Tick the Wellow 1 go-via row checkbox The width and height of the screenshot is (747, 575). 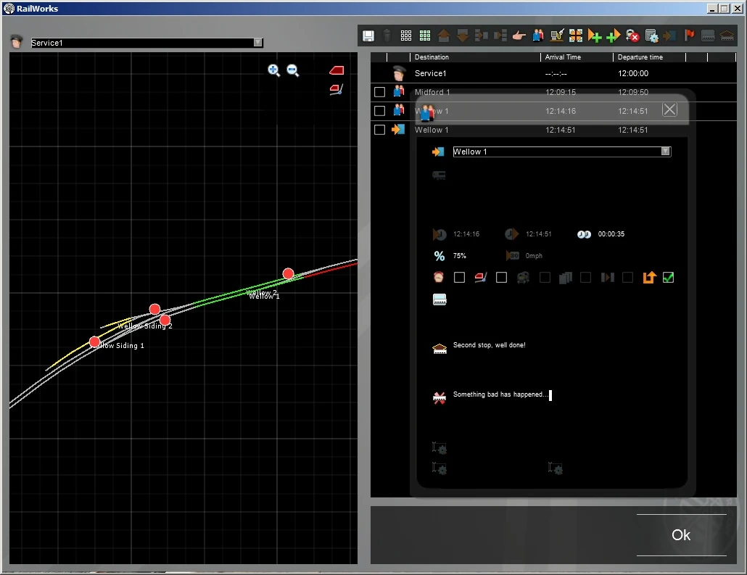coord(380,130)
